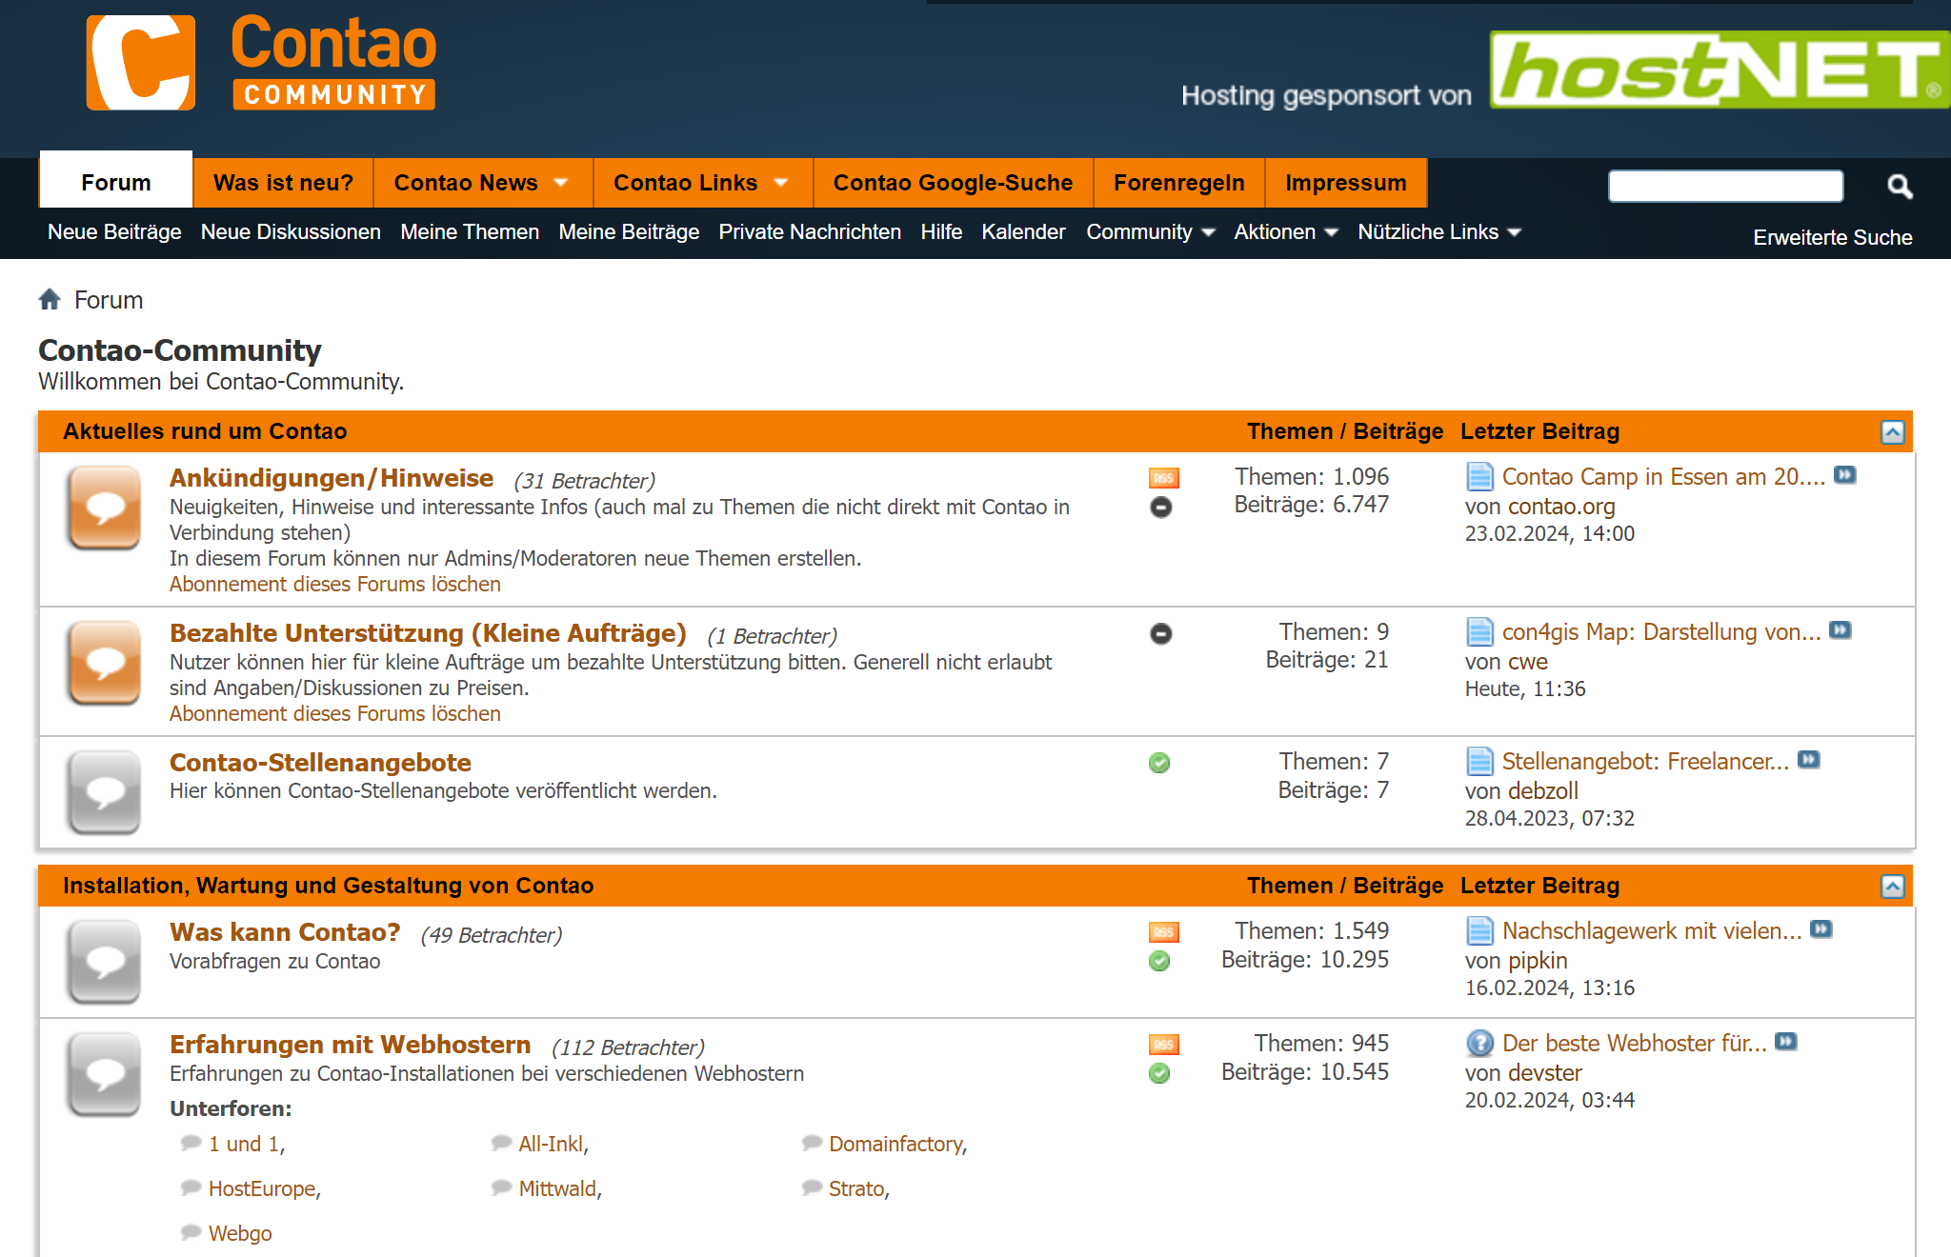
Task: Toggle subscription status icon for Ankündigungen/Hinweise
Action: tap(1160, 508)
